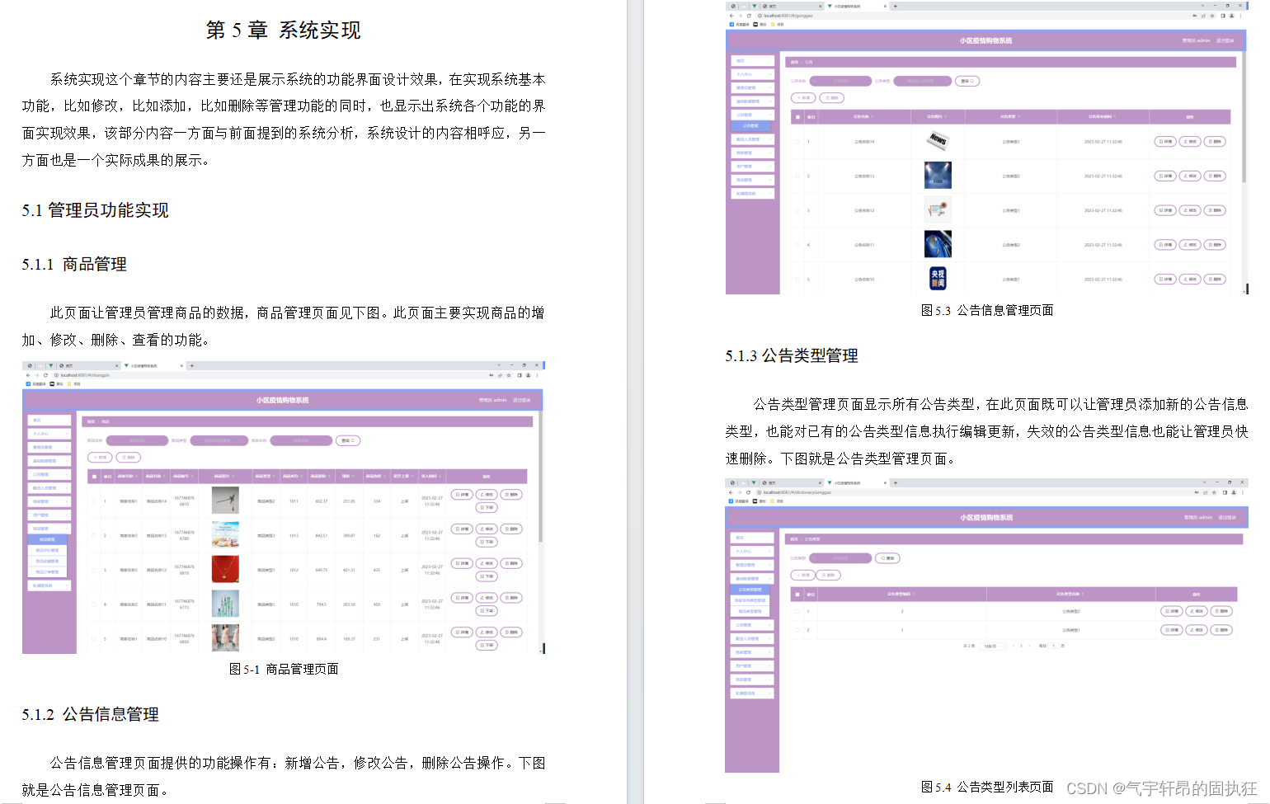
Task: Click the 公告名称 search input in figure 5.3
Action: click(840, 81)
